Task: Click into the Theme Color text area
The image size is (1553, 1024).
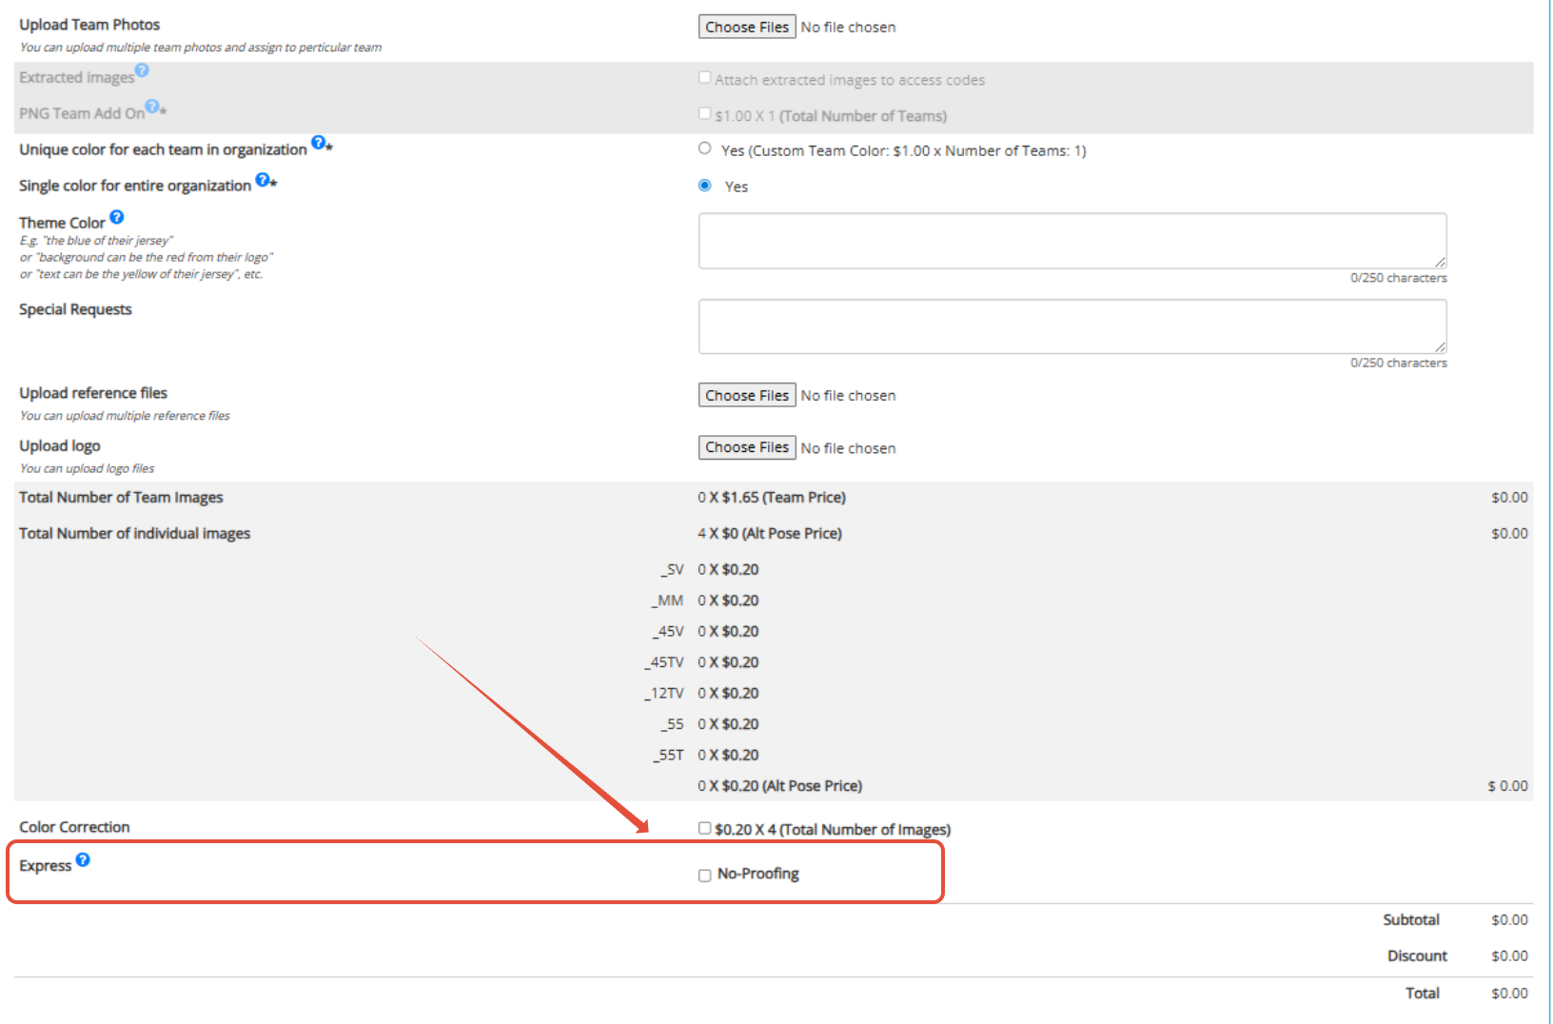Action: point(1072,241)
